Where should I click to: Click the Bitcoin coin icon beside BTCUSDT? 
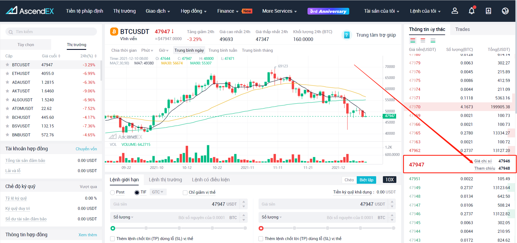pos(114,32)
